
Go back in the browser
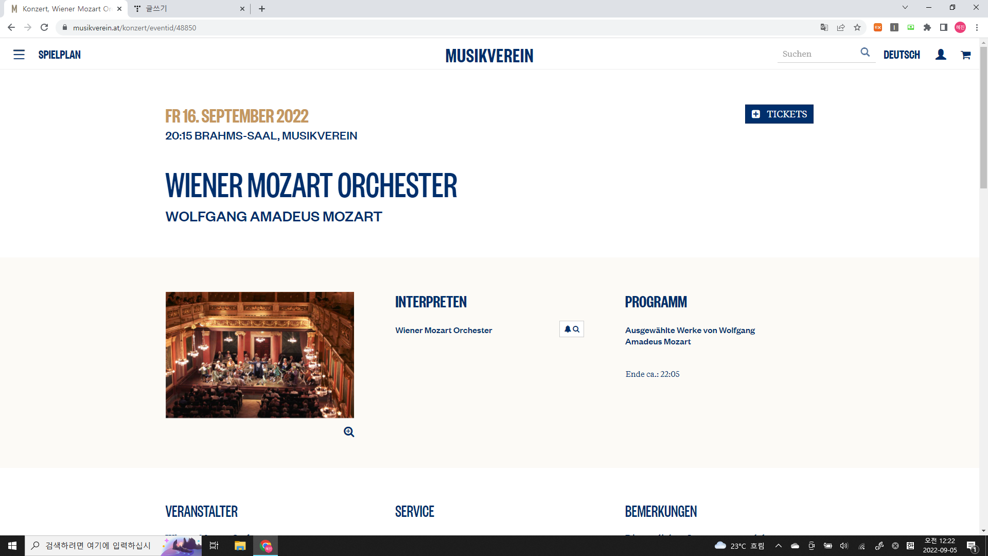pyautogui.click(x=11, y=28)
